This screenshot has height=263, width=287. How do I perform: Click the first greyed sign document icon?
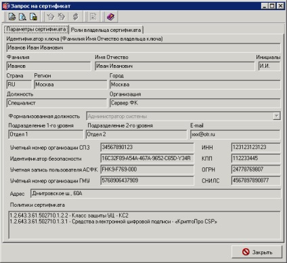51,17
